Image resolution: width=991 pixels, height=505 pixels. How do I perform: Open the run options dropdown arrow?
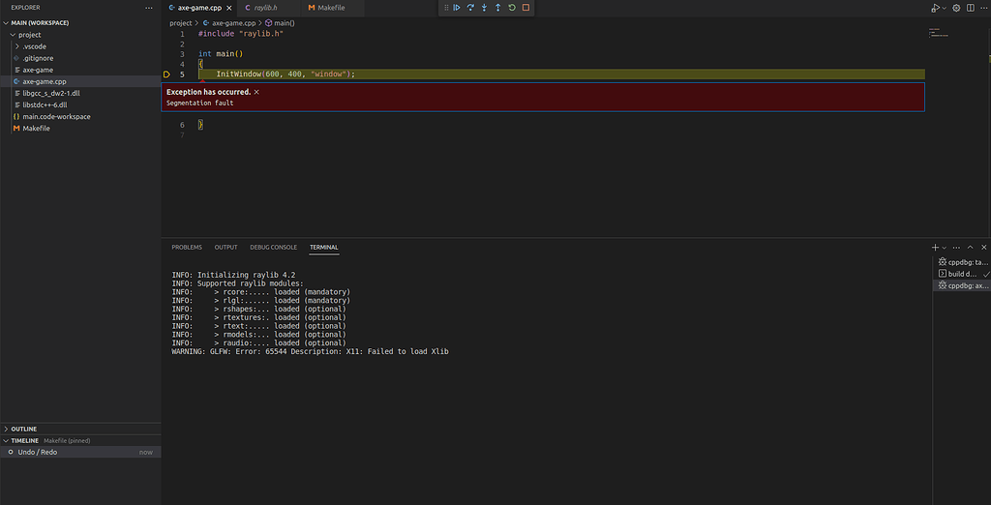[945, 8]
